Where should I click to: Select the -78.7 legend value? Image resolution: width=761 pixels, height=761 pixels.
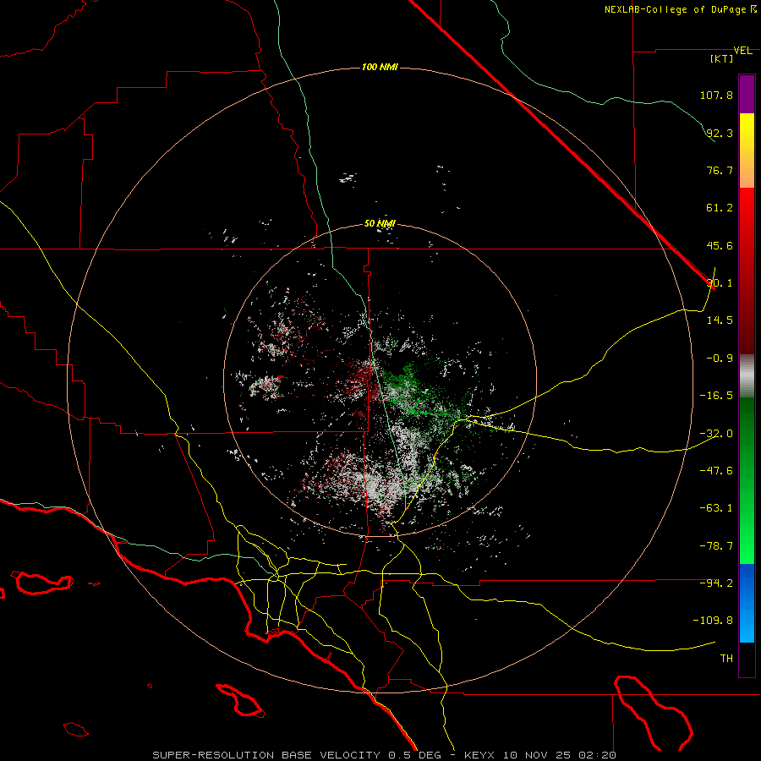[x=716, y=546]
